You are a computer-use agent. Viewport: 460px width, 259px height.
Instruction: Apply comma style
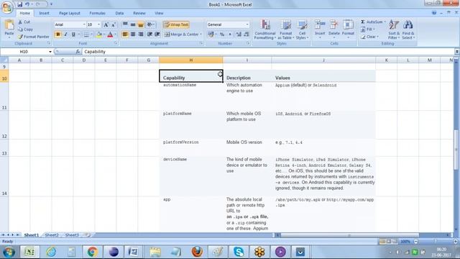click(230, 35)
